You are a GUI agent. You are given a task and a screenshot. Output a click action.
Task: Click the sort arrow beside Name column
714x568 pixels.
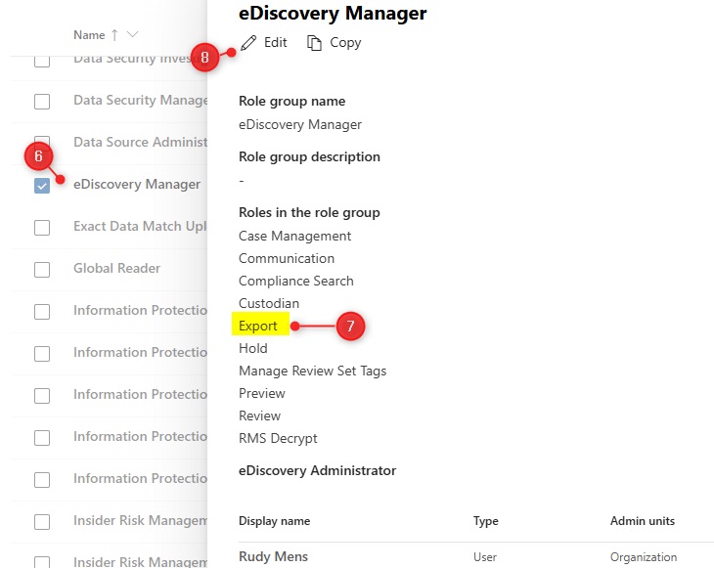coord(114,35)
